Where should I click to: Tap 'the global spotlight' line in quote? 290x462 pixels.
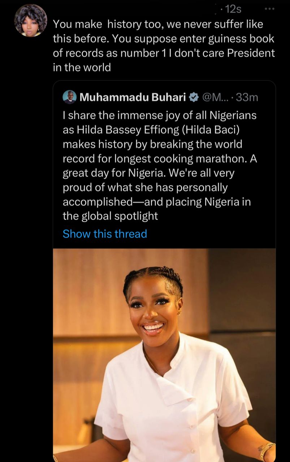click(x=110, y=216)
